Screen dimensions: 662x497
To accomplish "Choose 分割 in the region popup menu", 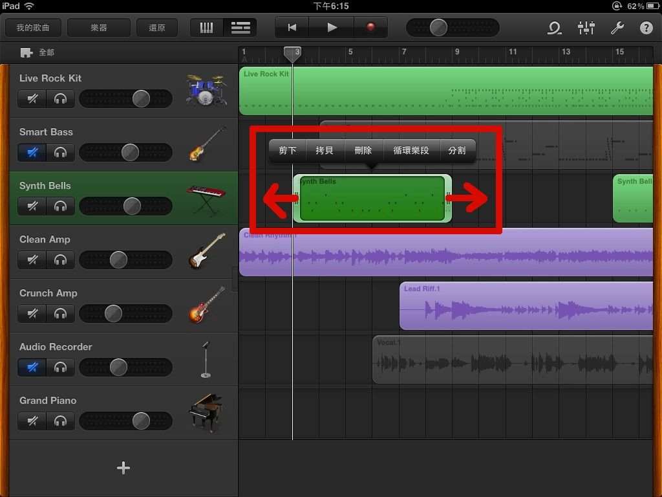I will click(x=456, y=151).
